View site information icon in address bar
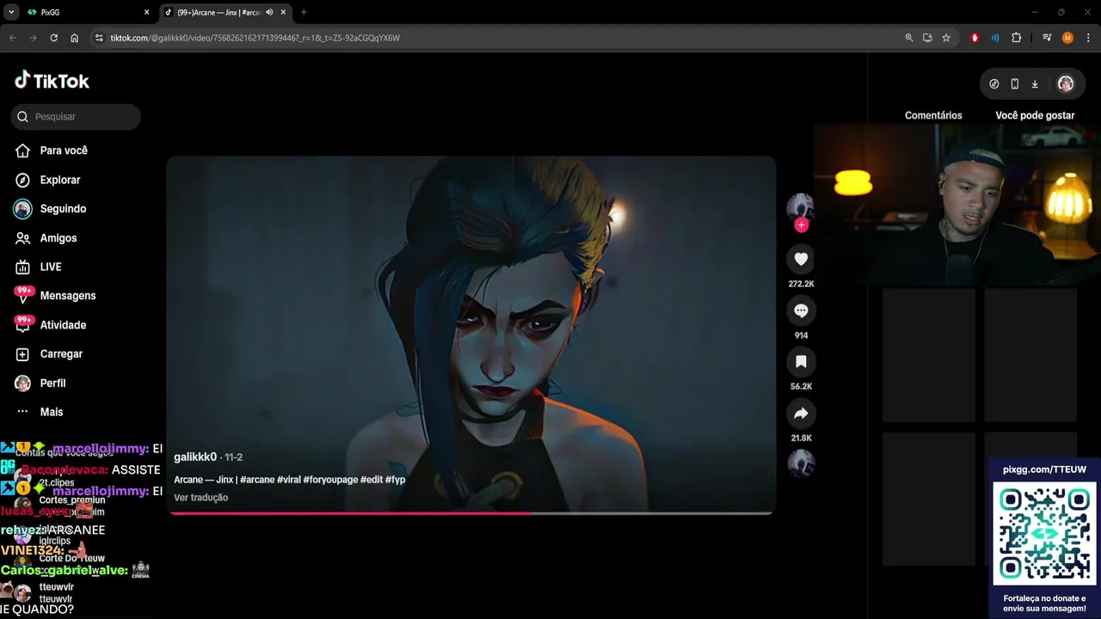 [99, 38]
